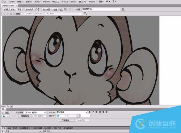Open the layout dropdown in the application bar
The width and height of the screenshot is (181, 133).
101,1
